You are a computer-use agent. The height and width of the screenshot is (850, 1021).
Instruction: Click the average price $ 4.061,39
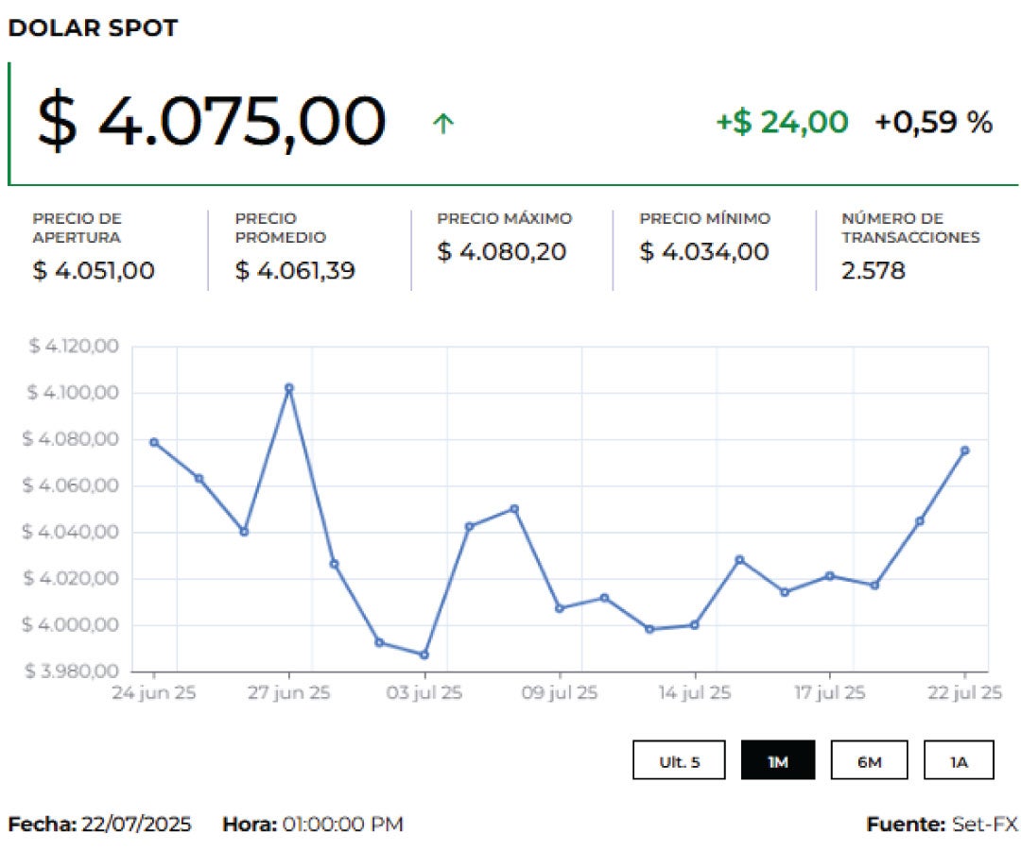[295, 271]
